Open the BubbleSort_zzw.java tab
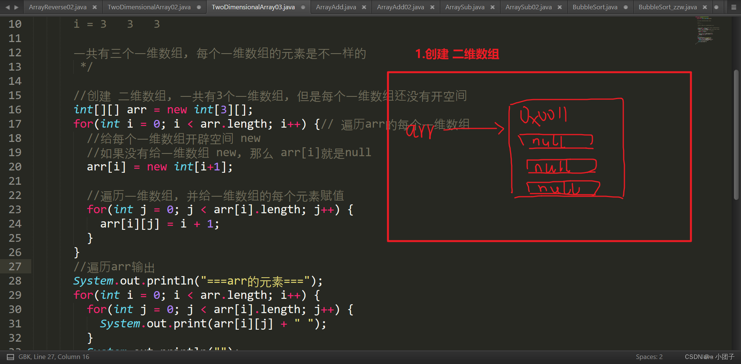741x364 pixels. [x=668, y=7]
